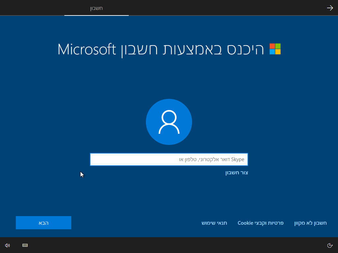Activate the accessibility icon in the corner
Screen dimensions: 338x253
coord(331,245)
